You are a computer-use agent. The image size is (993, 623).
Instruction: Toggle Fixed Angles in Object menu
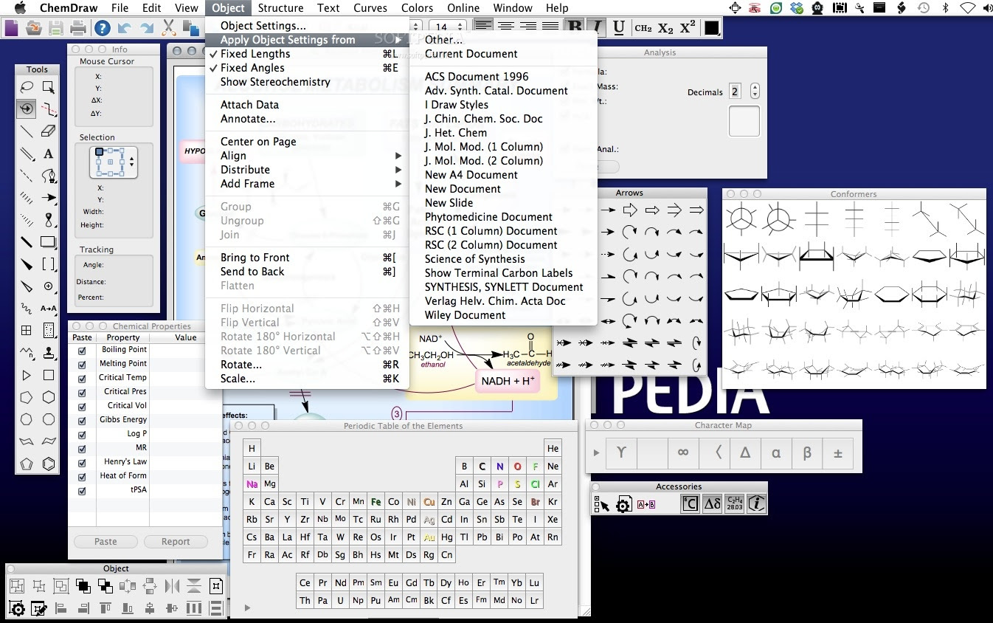coord(307,68)
